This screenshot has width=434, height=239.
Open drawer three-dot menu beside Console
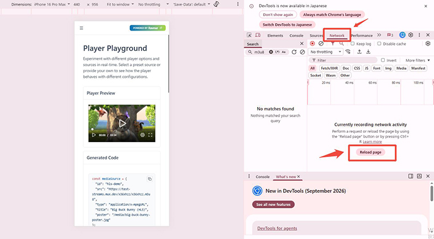pyautogui.click(x=249, y=176)
